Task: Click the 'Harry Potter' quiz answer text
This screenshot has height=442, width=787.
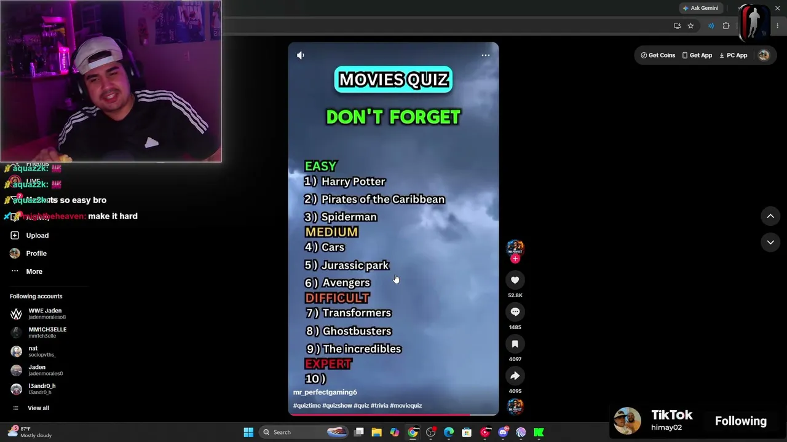Action: point(354,182)
